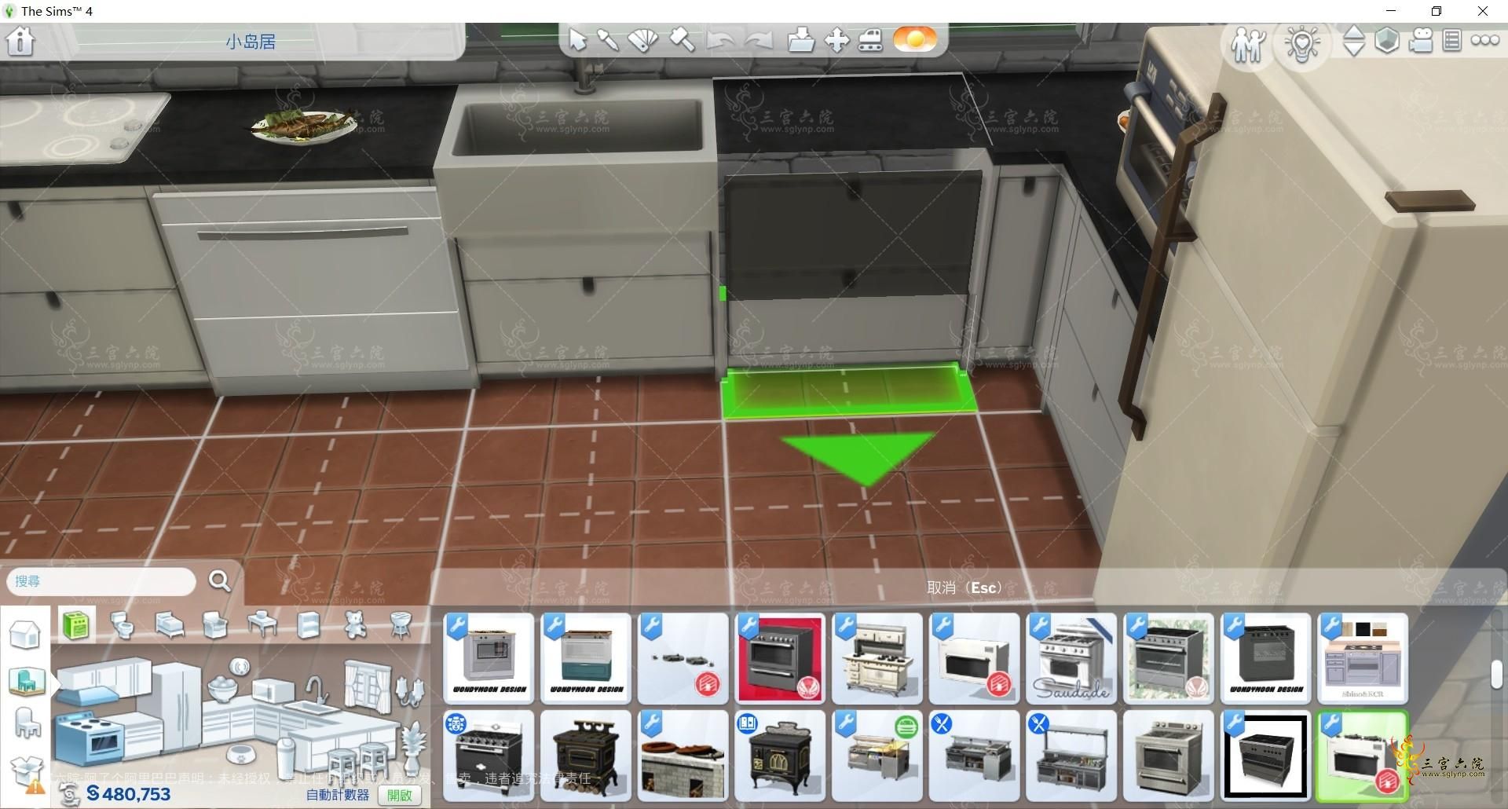This screenshot has width=1508, height=809.
Task: Select the brick oven thumbnail
Action: [x=683, y=756]
